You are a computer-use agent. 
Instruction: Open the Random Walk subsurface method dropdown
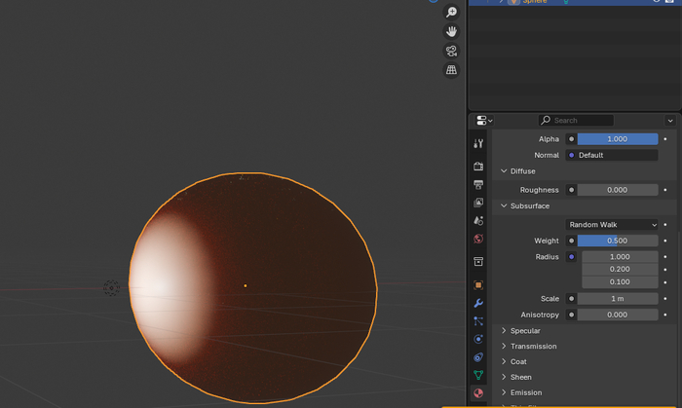pyautogui.click(x=612, y=225)
